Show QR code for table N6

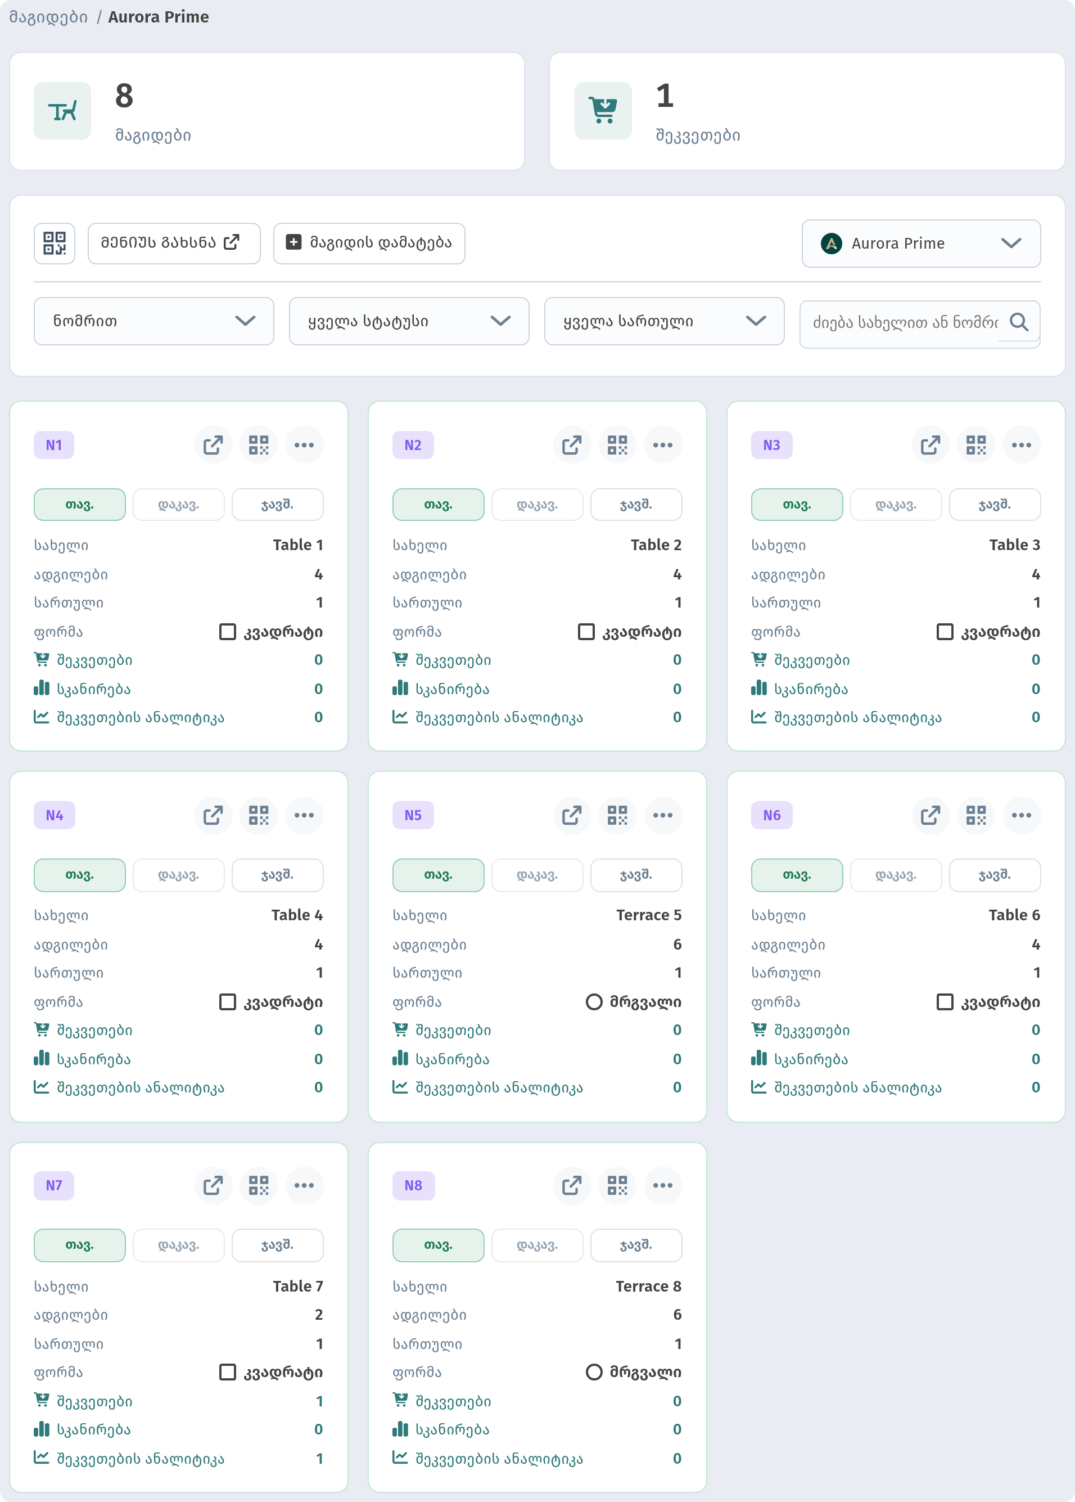pos(977,815)
